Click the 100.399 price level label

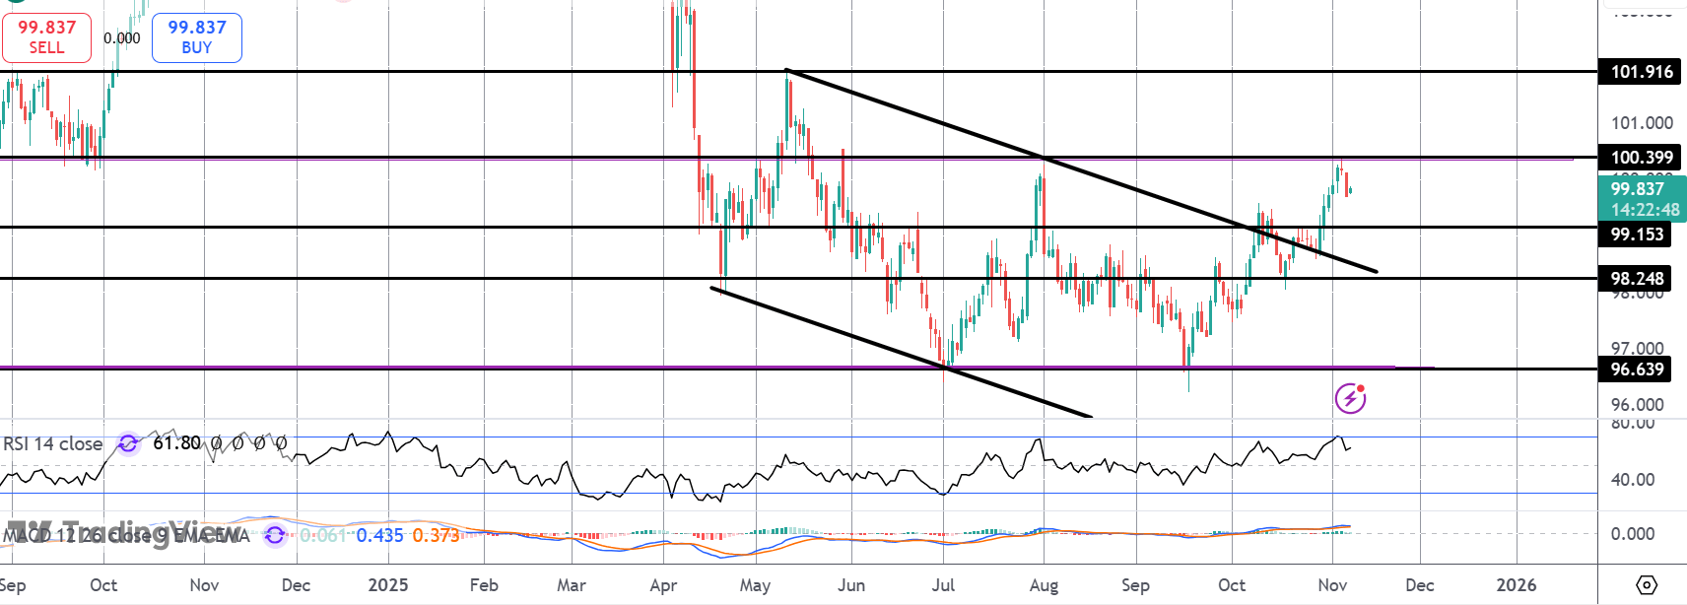pyautogui.click(x=1641, y=158)
